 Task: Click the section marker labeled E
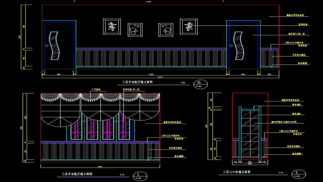tap(297, 174)
